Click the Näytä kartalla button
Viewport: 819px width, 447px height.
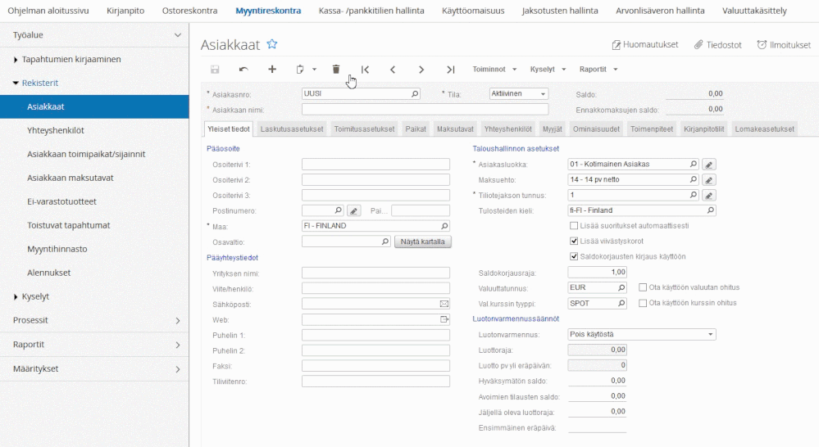[424, 242]
